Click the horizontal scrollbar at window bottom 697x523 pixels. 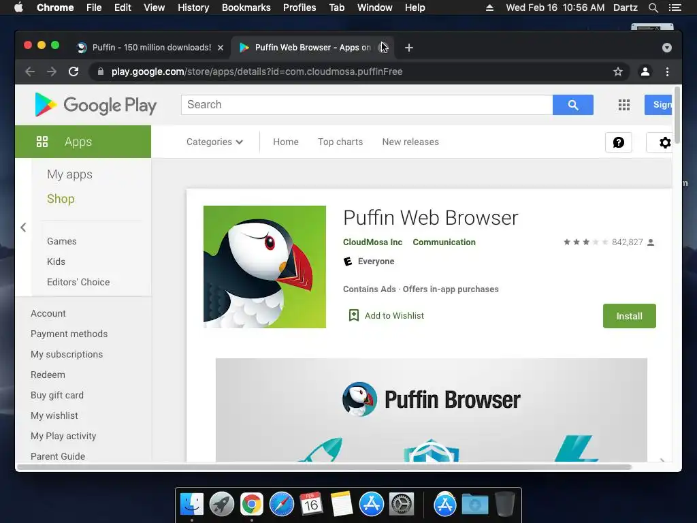324,467
